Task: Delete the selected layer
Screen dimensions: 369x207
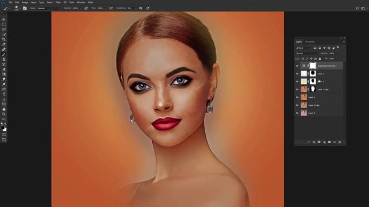Action: click(x=340, y=142)
